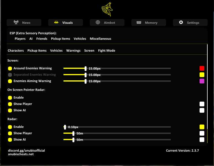
Task: Toggle Enable in the Radar section
Action: (10, 127)
